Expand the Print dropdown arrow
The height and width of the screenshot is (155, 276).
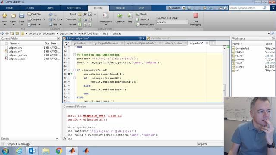point(39,25)
